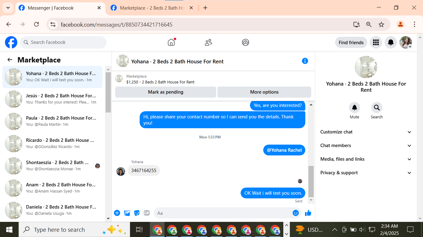Click install app icon in address bar
The width and height of the screenshot is (423, 237).
pos(356,24)
